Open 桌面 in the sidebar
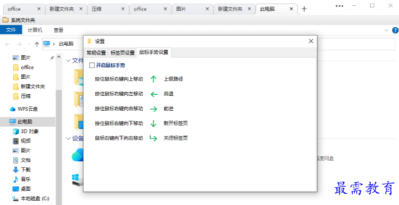This screenshot has height=205, width=399. point(22,188)
